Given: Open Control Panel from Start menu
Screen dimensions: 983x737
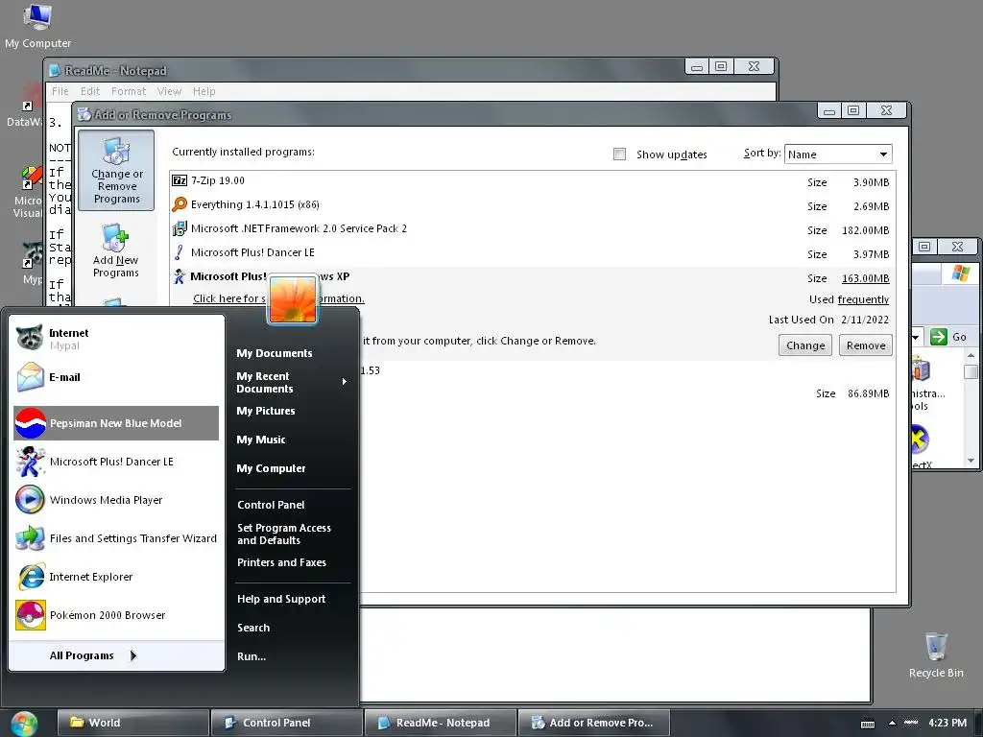Looking at the screenshot, I should (x=271, y=505).
